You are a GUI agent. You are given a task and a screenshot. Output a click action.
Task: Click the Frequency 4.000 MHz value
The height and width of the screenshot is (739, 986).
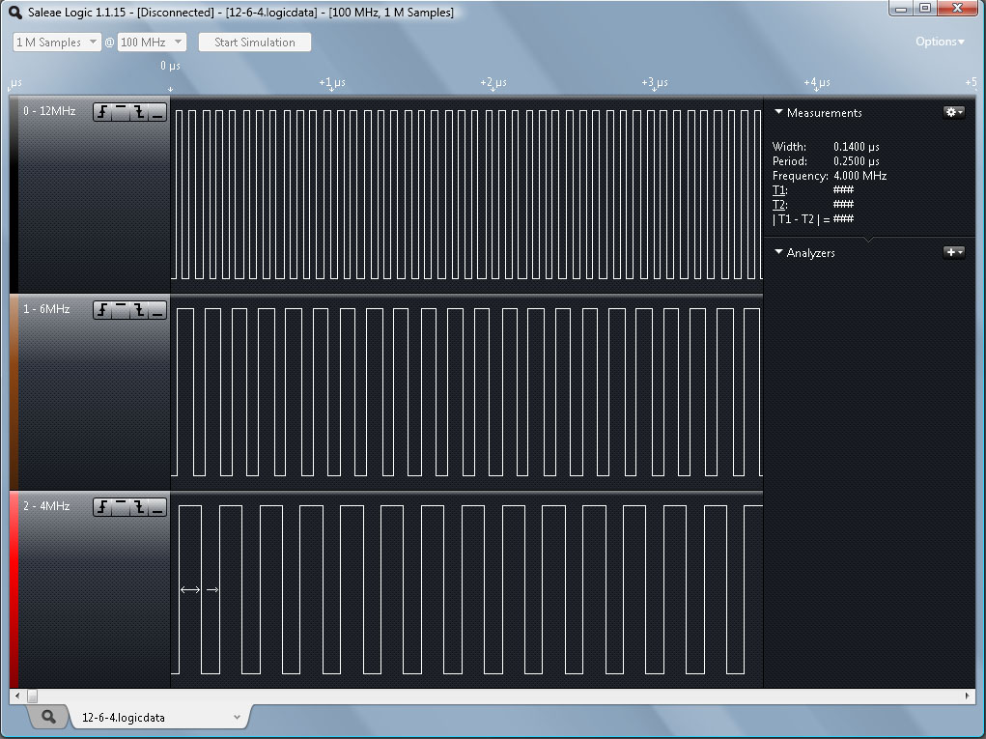coord(860,176)
